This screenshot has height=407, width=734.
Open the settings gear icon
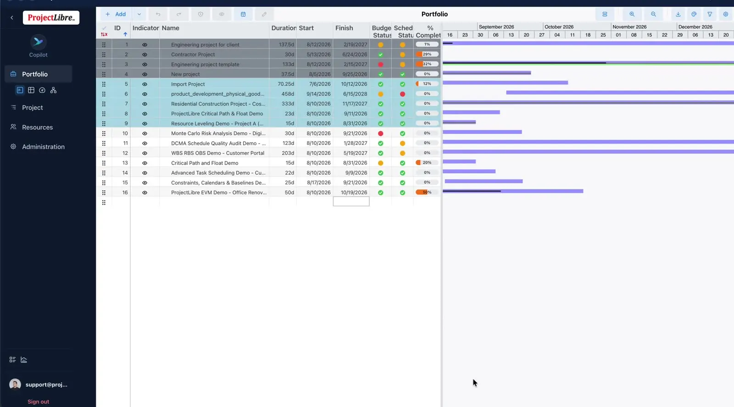[x=726, y=14]
